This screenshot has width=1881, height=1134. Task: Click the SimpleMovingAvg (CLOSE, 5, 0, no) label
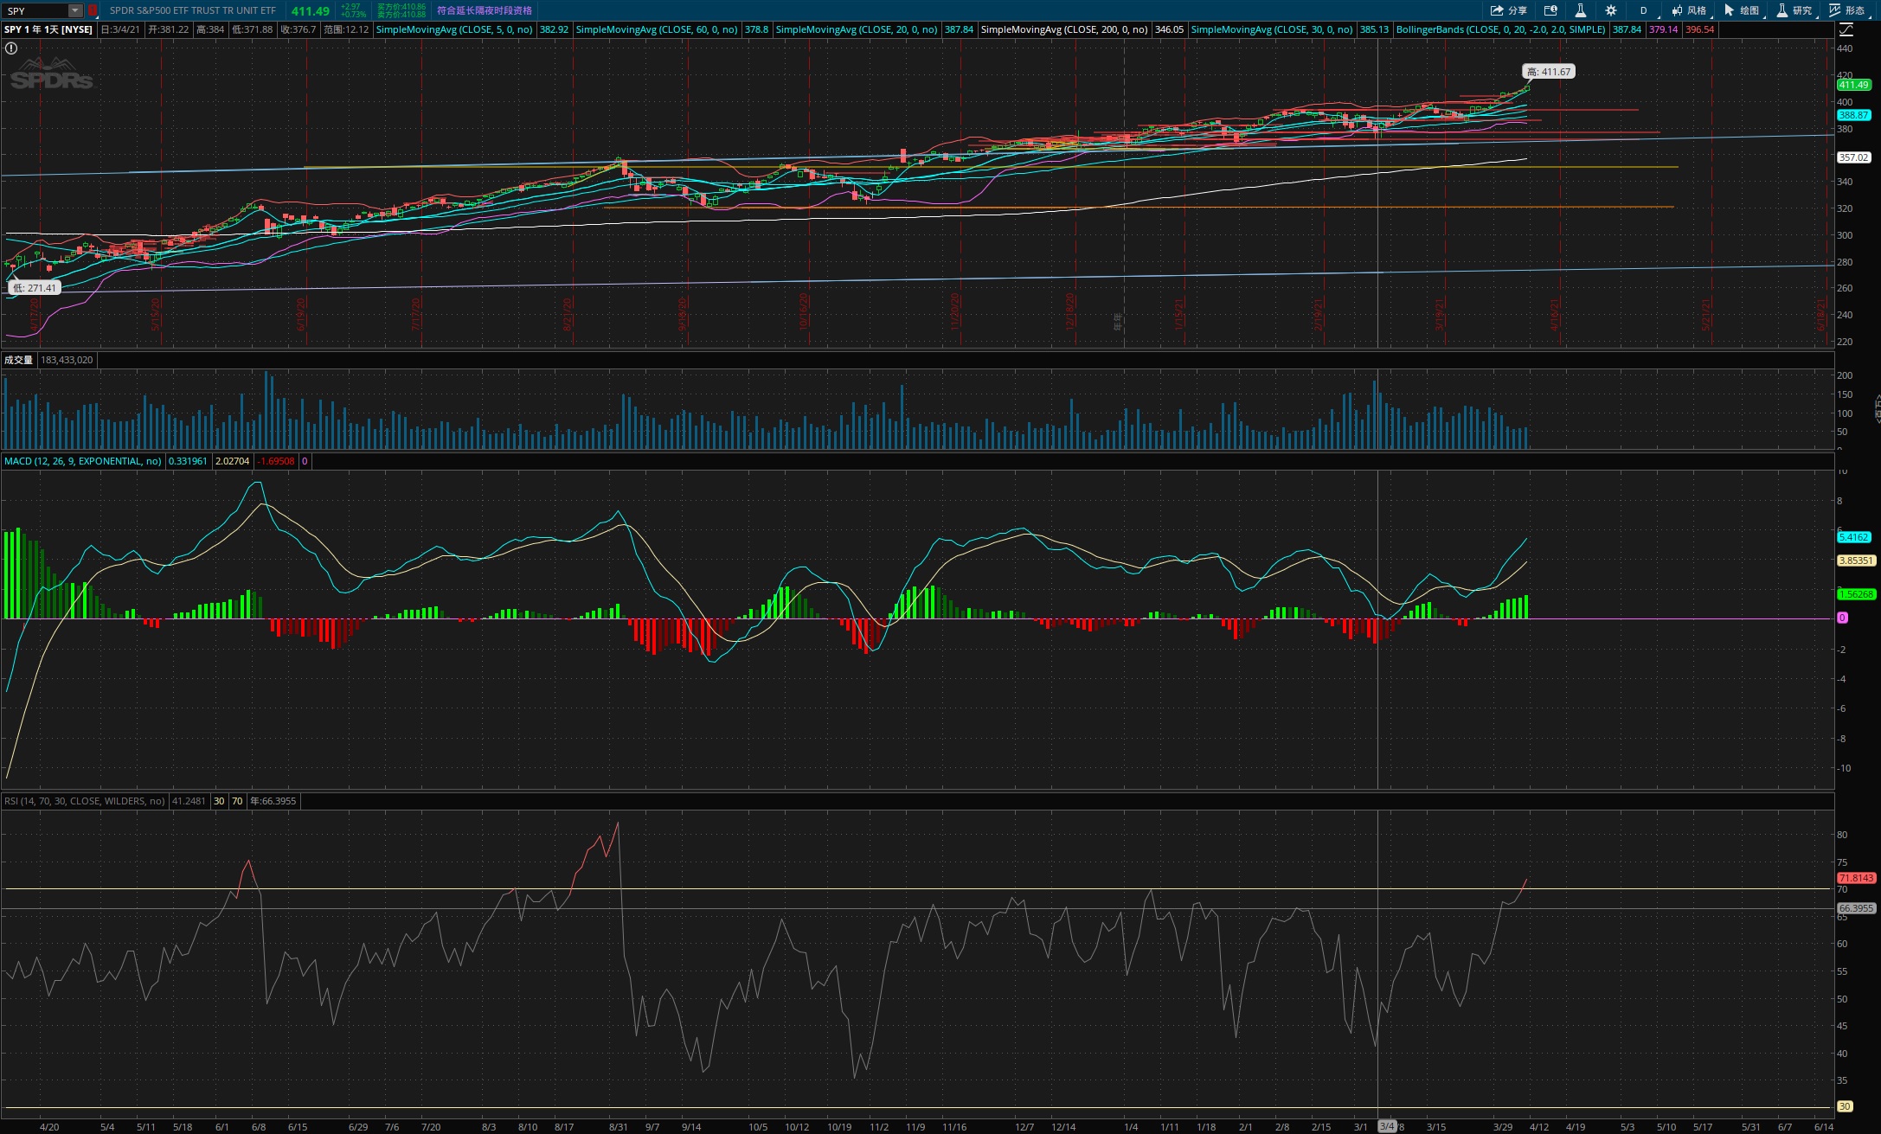click(454, 29)
